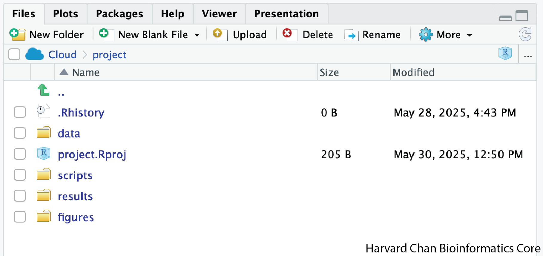The height and width of the screenshot is (256, 543).
Task: Click the Rename file icon
Action: 352,35
